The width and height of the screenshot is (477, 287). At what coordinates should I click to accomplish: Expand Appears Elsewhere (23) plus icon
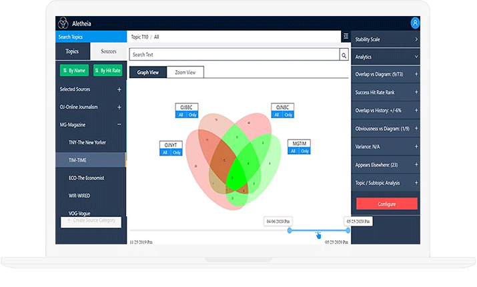click(416, 164)
